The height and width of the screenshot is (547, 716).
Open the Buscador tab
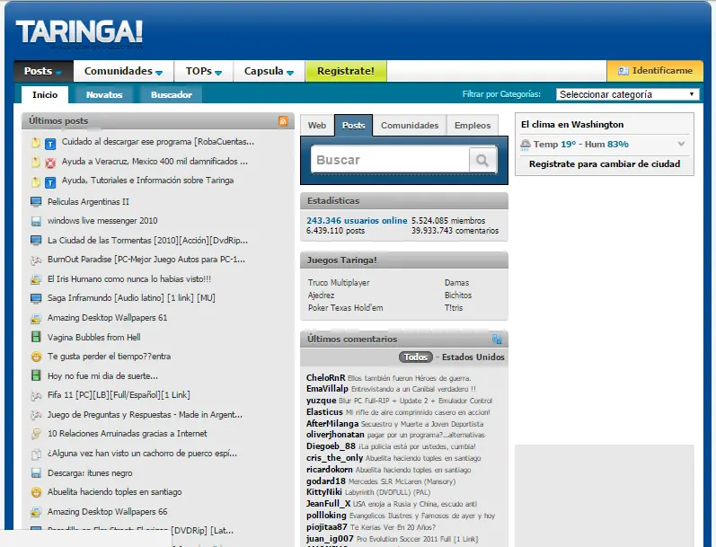172,95
